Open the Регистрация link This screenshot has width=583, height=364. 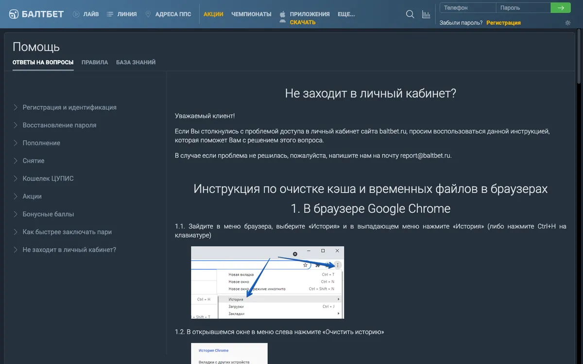(503, 23)
